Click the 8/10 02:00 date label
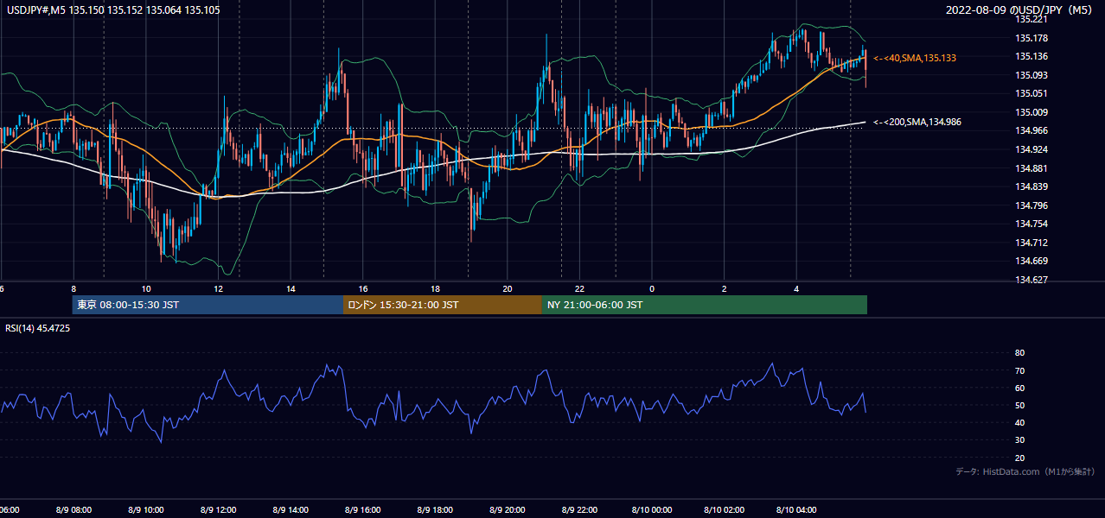The width and height of the screenshot is (1105, 518). pos(724,510)
